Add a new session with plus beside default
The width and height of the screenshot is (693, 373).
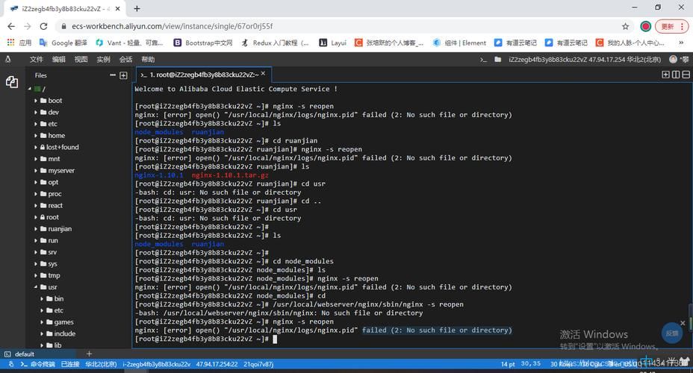89,354
